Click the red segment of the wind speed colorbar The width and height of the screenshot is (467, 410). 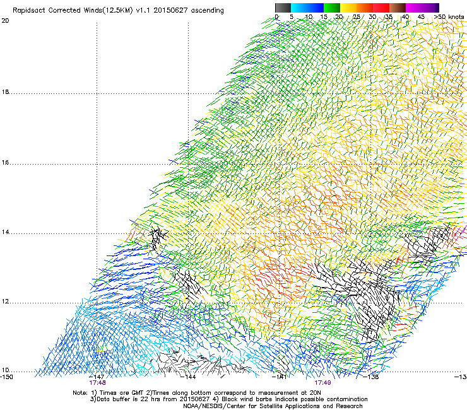[381, 8]
